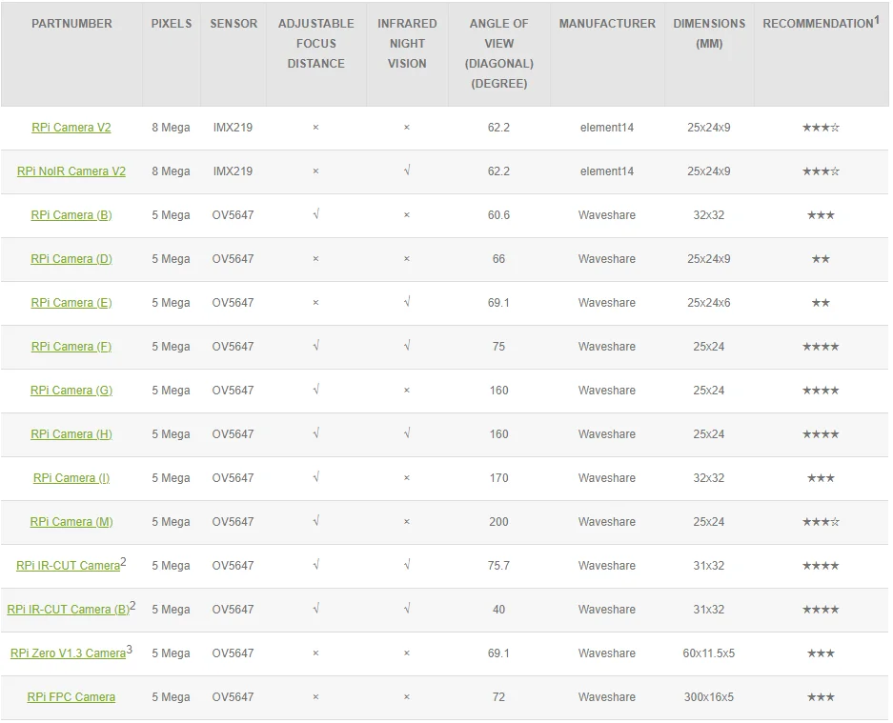Select the 75.7 angle of view value
893x723 pixels.
coord(498,566)
